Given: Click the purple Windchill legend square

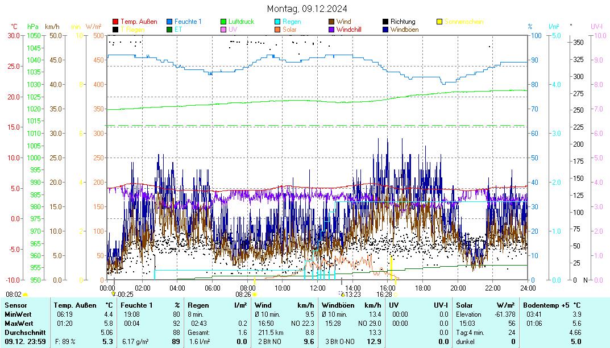Looking at the screenshot, I should tap(331, 29).
